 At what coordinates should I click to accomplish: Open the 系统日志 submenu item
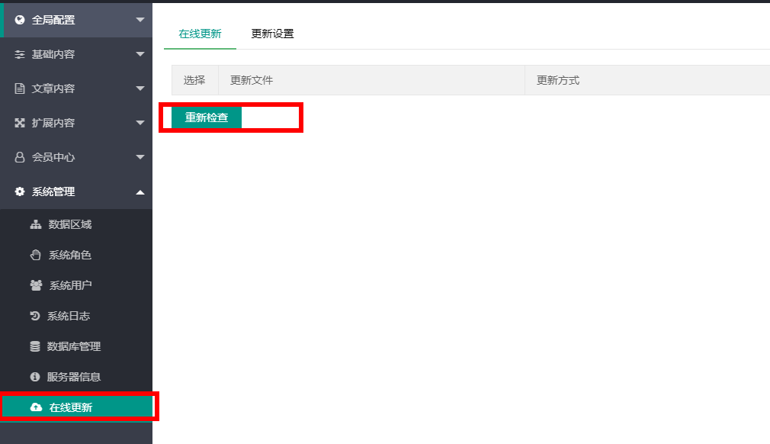76,316
